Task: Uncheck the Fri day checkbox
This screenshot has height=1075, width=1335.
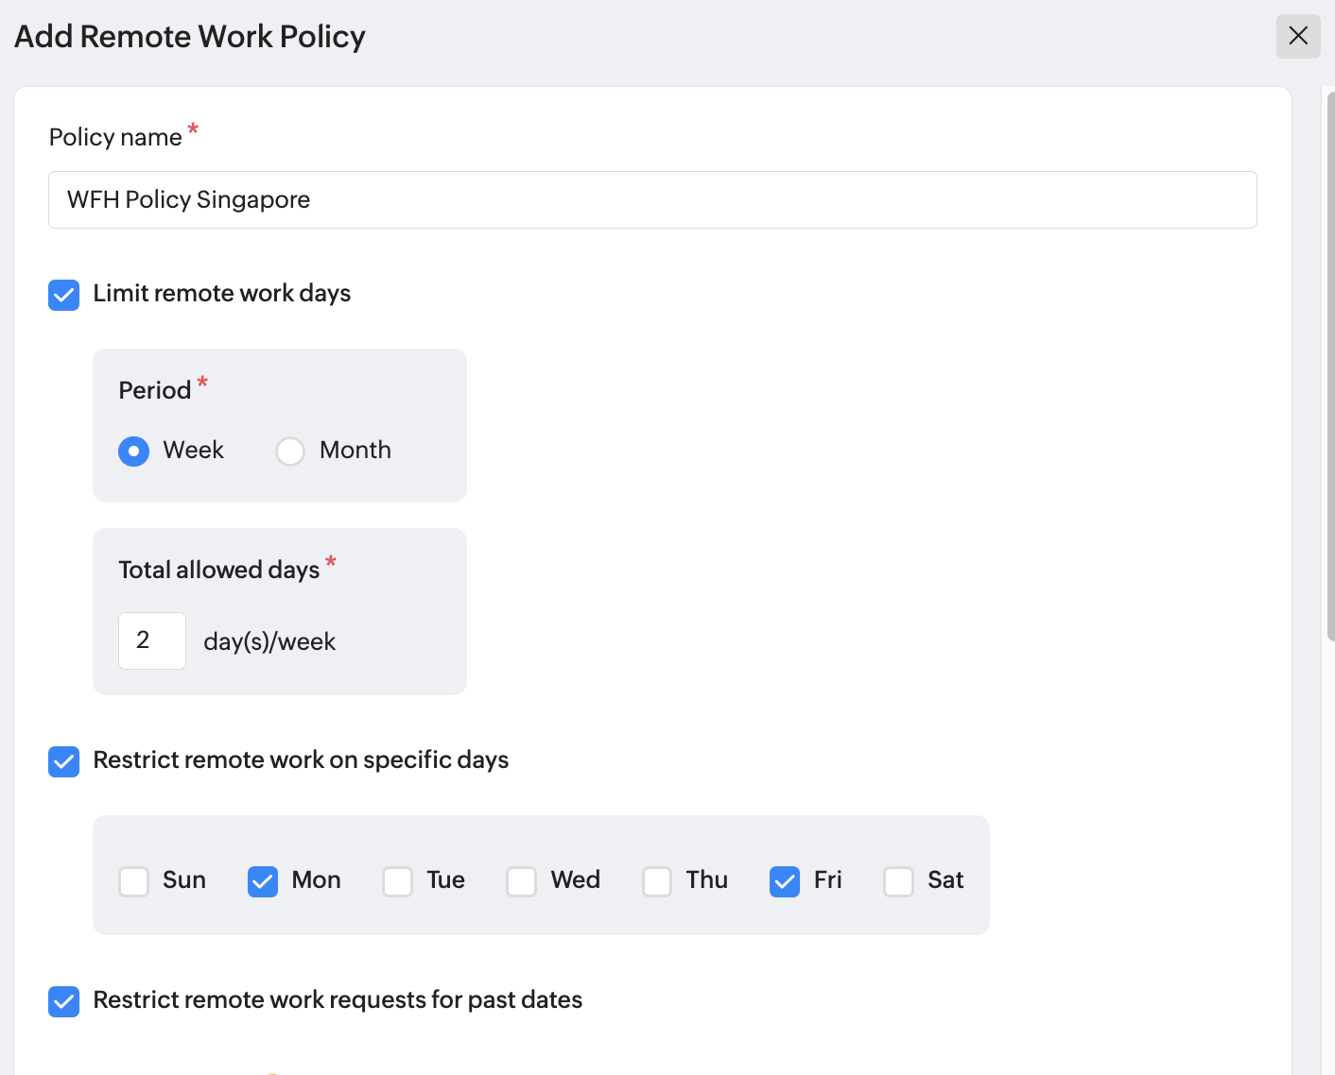Action: click(785, 881)
